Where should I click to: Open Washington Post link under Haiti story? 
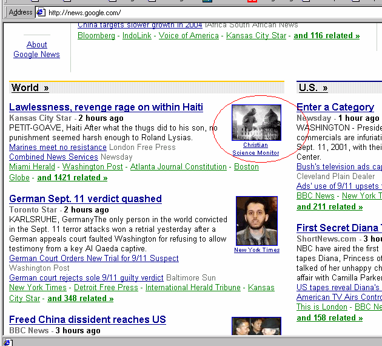pyautogui.click(x=93, y=167)
